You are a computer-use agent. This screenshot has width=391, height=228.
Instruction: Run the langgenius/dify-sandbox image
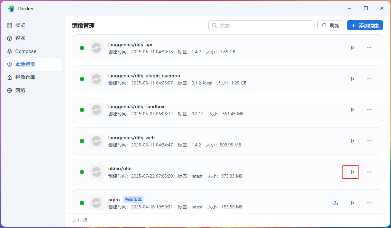pyautogui.click(x=352, y=110)
